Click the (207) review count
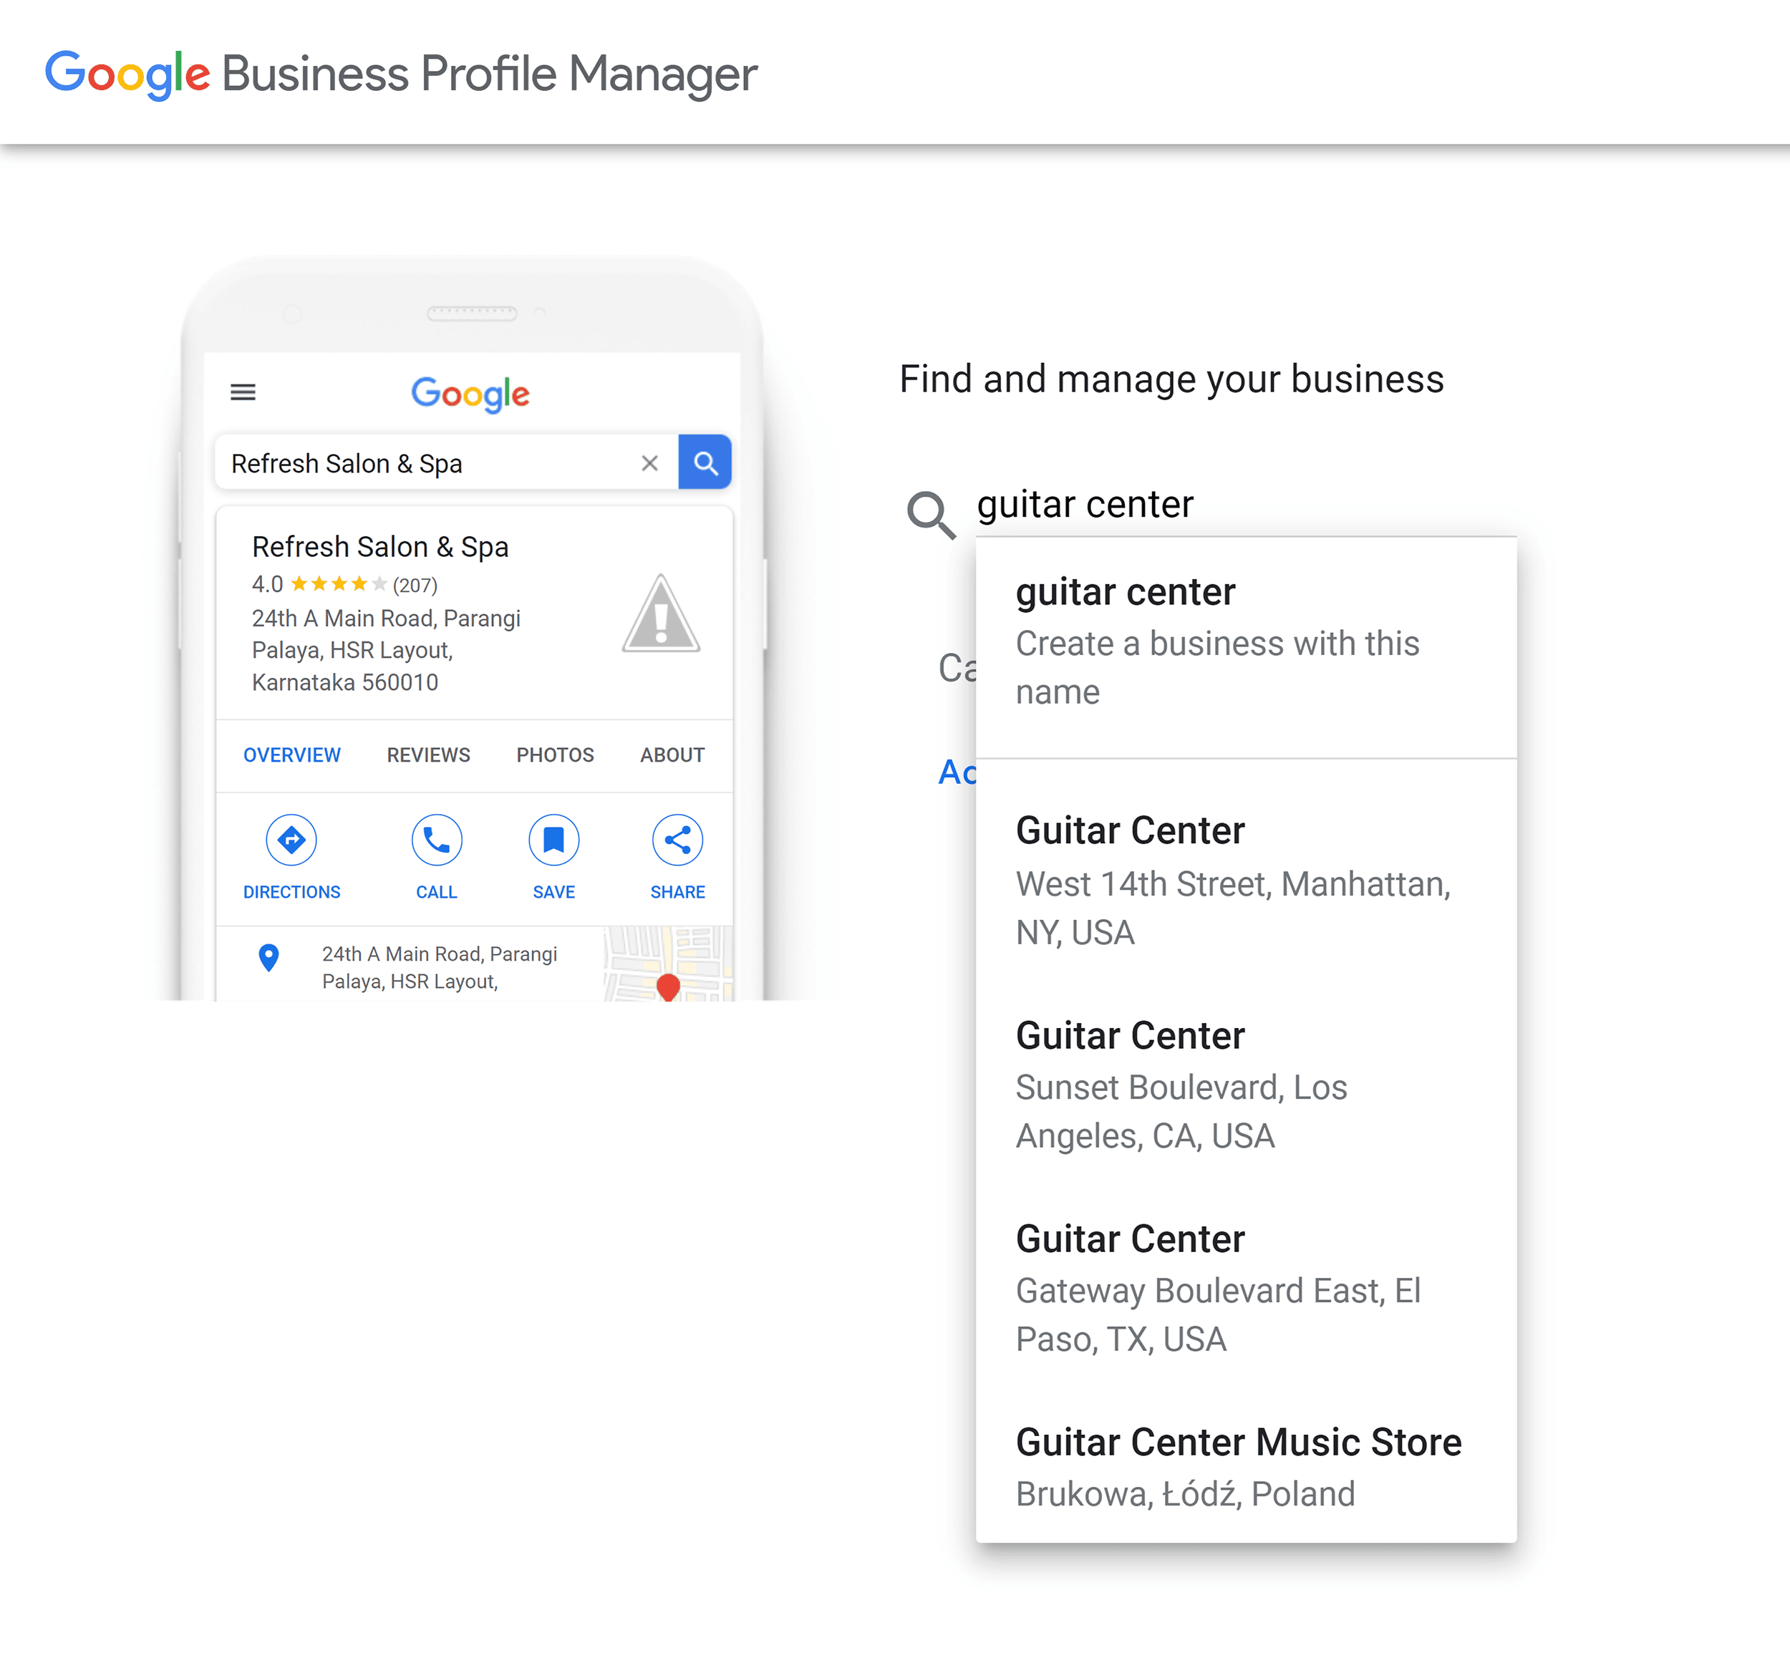The image size is (1790, 1663). [x=415, y=586]
